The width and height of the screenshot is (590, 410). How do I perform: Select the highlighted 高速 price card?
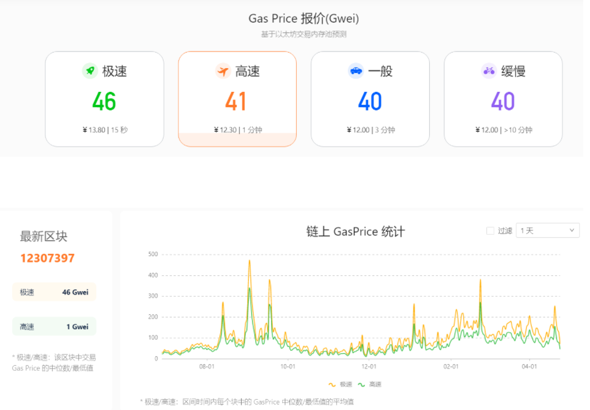(x=237, y=98)
